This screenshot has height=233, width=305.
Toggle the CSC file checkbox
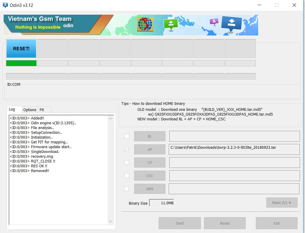[127, 176]
